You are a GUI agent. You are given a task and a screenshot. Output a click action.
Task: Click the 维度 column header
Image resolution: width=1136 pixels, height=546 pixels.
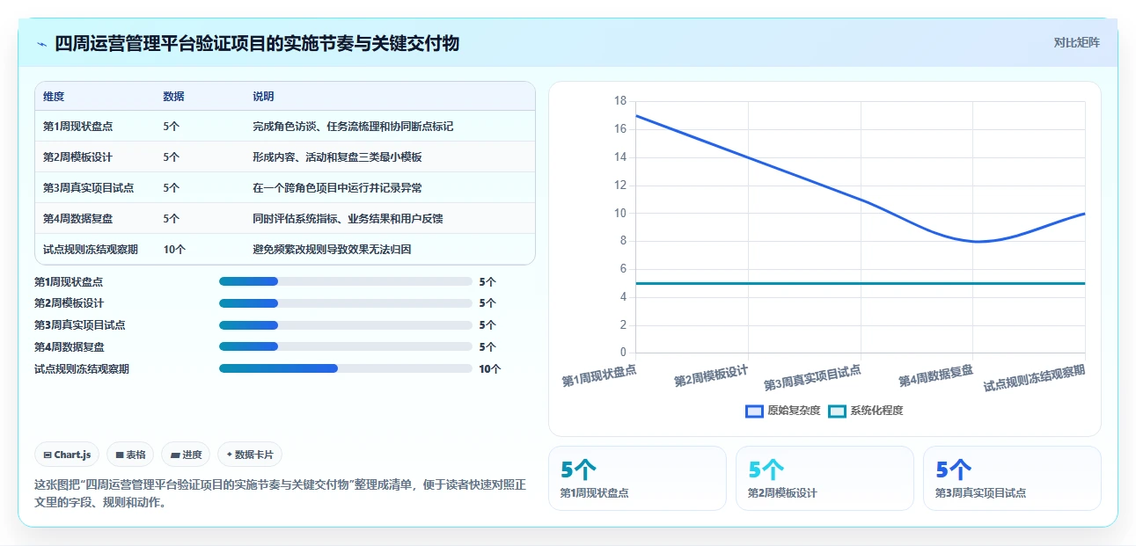[54, 96]
